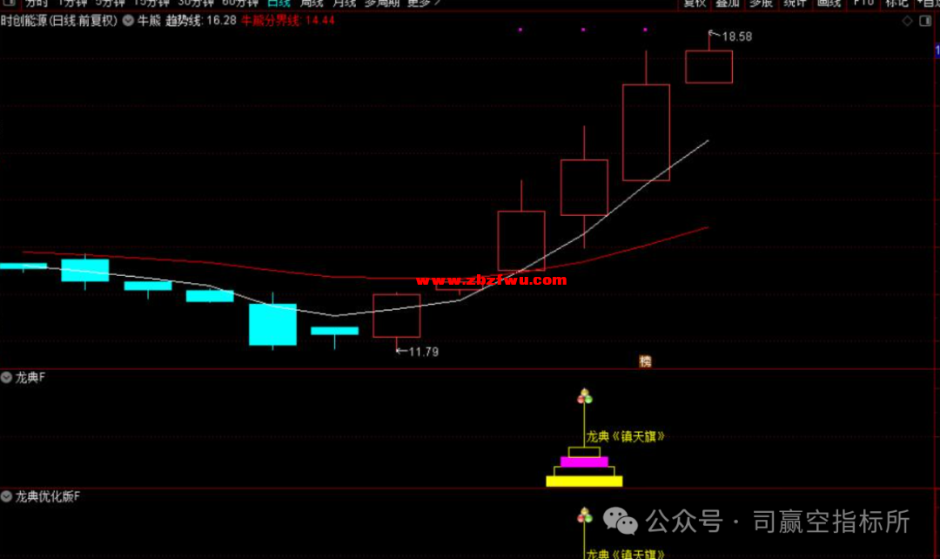The image size is (940, 559).
Task: Activate the 画线 drawing tools button
Action: click(829, 3)
